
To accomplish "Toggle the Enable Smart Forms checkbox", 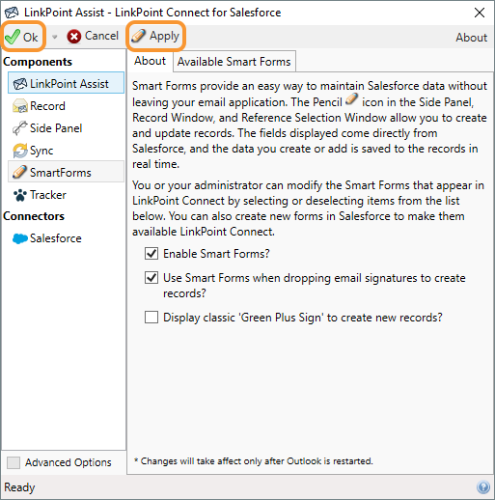I will pos(151,254).
